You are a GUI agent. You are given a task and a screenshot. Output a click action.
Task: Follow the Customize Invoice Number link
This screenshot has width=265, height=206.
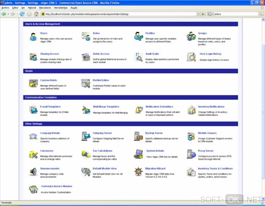coord(57,186)
